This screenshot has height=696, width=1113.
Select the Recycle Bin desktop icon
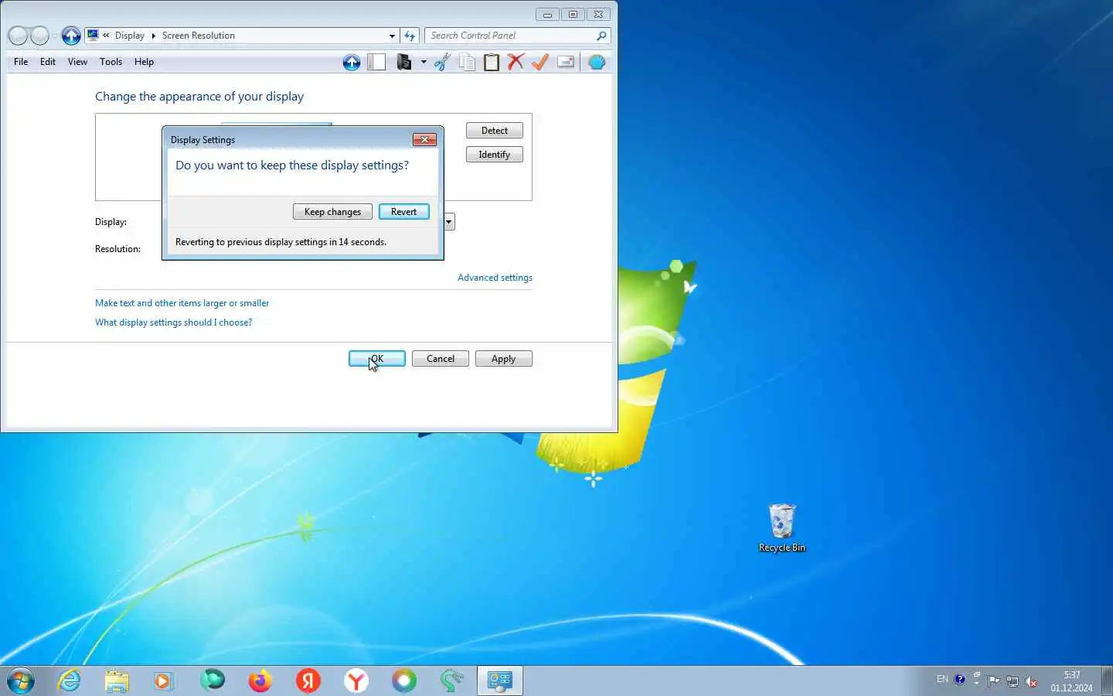tap(782, 528)
